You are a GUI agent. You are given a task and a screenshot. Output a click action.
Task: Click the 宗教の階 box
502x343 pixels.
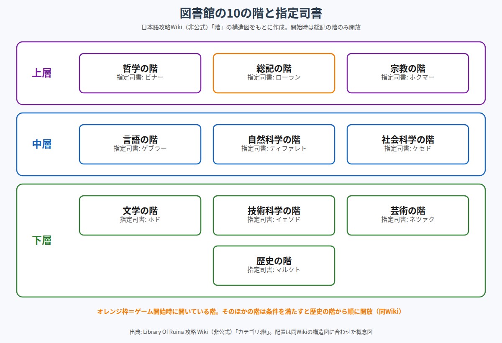pyautogui.click(x=408, y=73)
